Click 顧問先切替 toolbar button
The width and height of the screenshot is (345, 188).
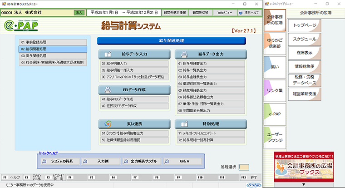click(200, 13)
